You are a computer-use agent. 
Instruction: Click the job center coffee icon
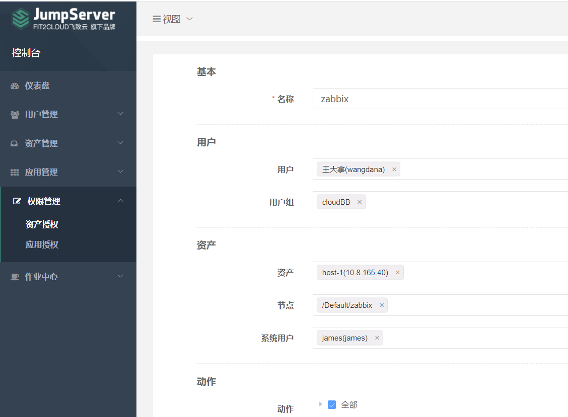coord(15,277)
